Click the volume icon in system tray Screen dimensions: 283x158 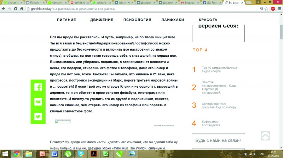point(255,154)
